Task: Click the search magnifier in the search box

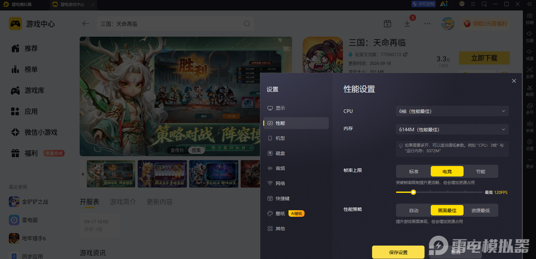Action: [247, 24]
